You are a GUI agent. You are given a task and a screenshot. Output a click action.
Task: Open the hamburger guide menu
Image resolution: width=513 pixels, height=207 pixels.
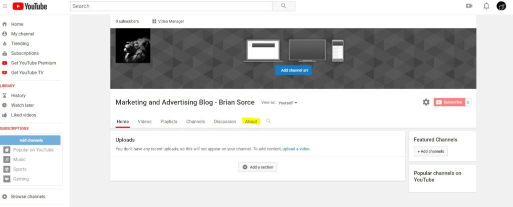[x=5, y=6]
